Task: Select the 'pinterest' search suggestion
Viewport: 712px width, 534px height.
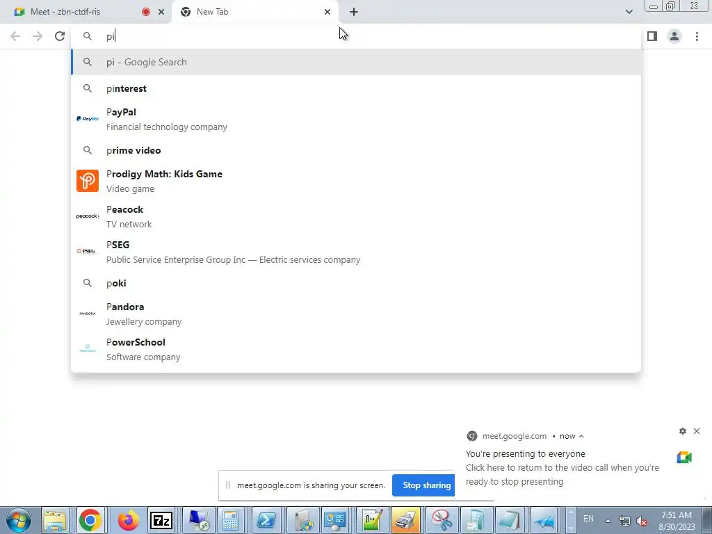Action: (x=356, y=88)
